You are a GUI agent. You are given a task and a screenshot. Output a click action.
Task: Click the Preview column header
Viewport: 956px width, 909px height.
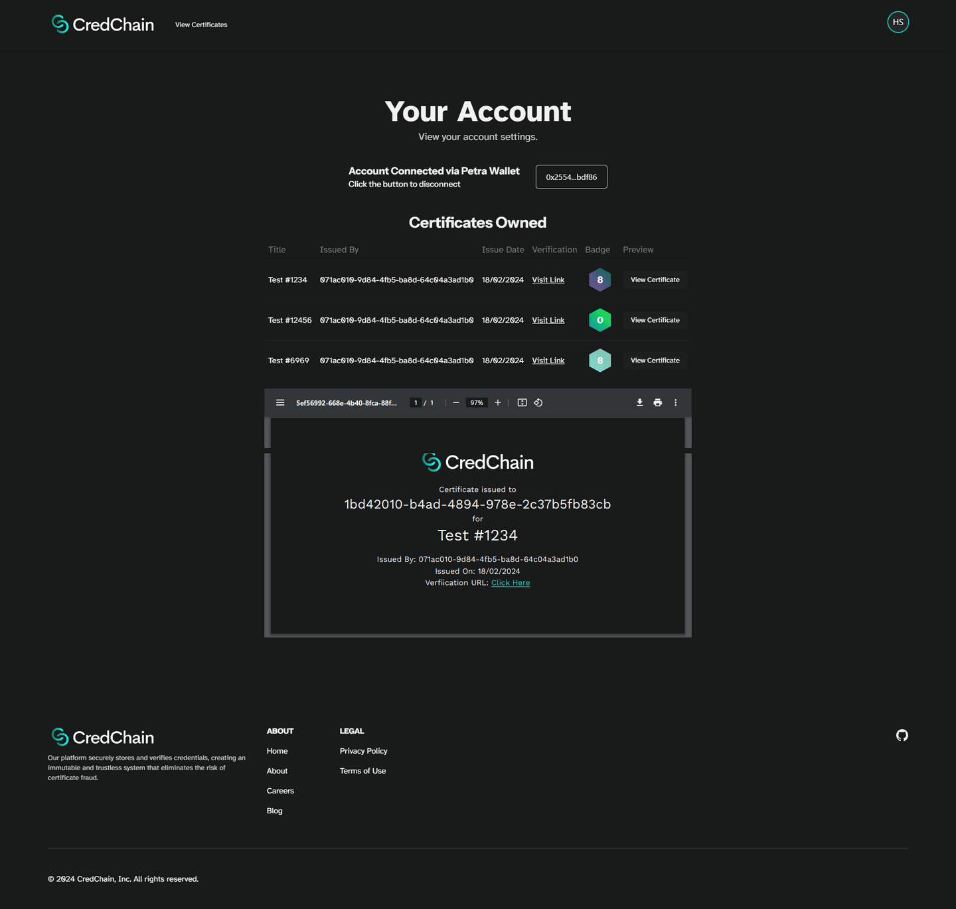click(638, 250)
